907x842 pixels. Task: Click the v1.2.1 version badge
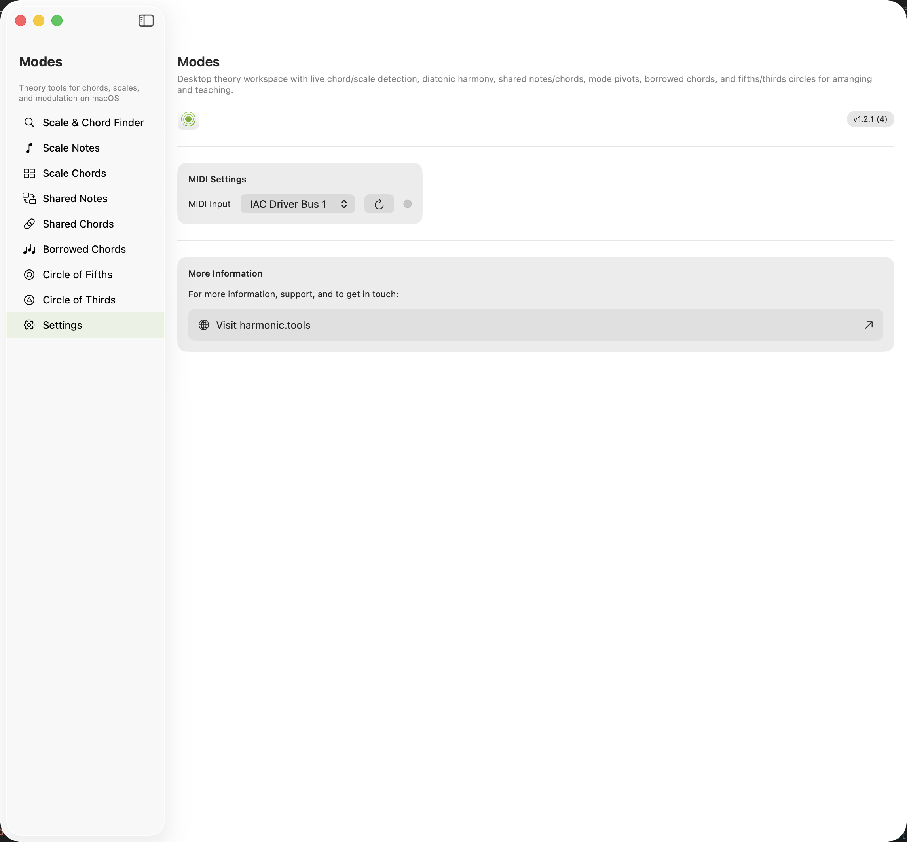coord(869,119)
